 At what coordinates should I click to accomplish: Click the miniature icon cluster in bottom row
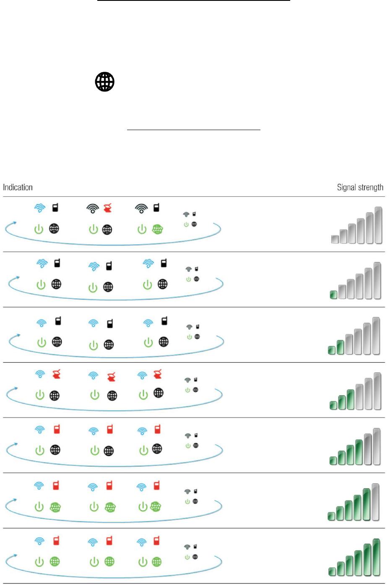click(x=191, y=552)
